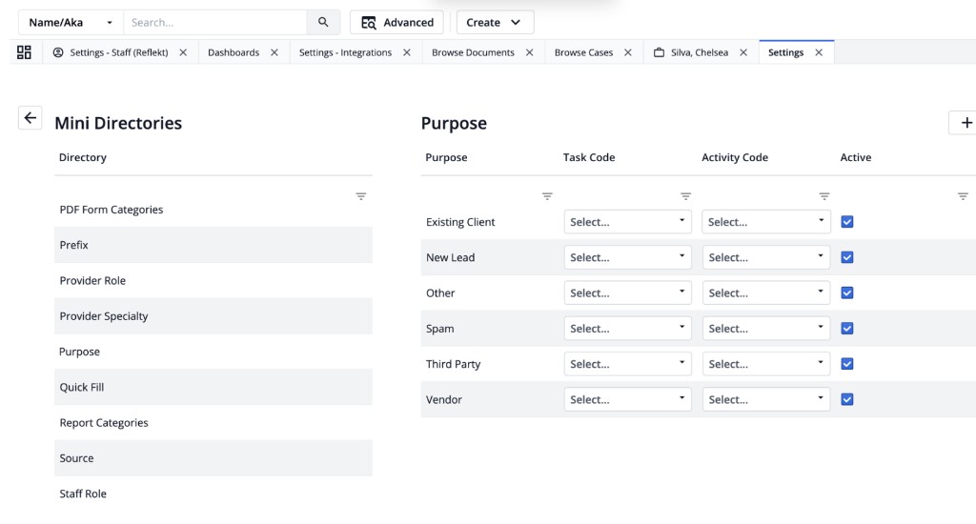The image size is (976, 524).
Task: Open filter icon for Task Code column
Action: click(685, 196)
